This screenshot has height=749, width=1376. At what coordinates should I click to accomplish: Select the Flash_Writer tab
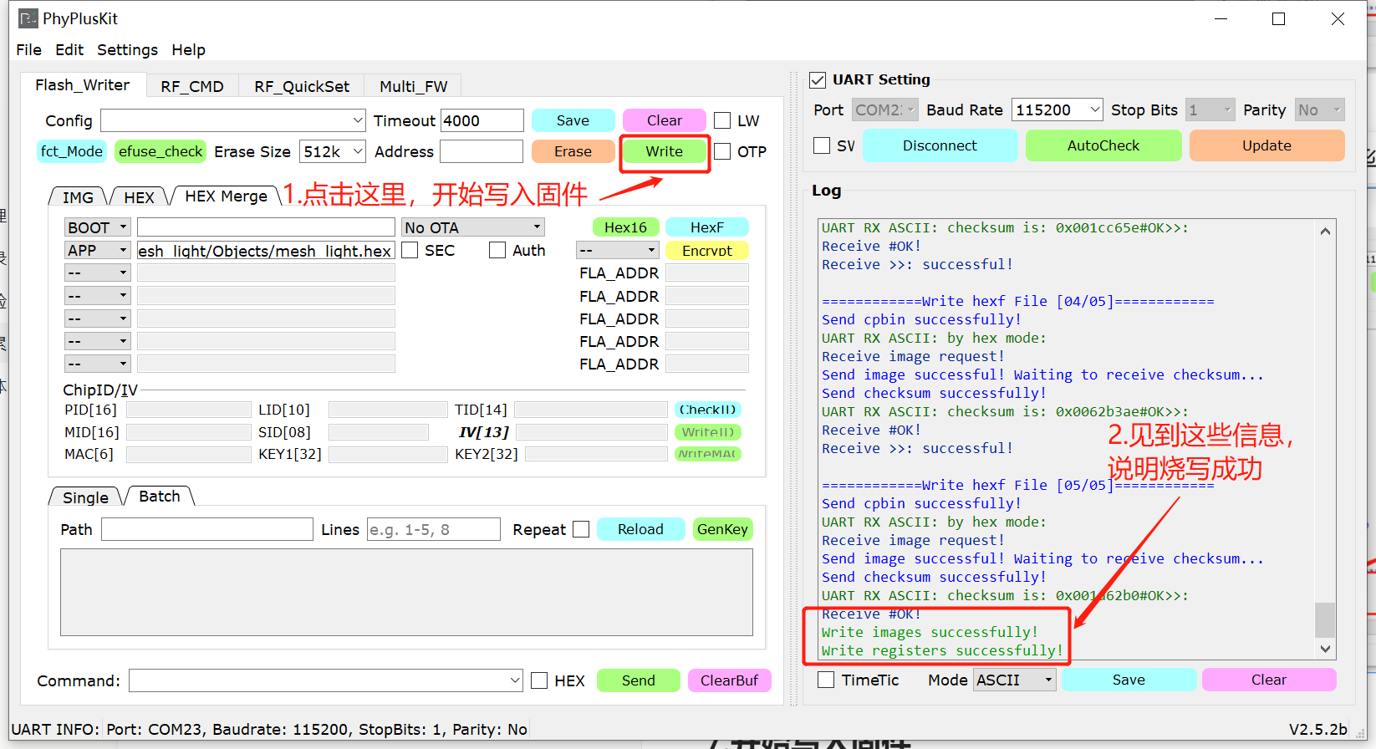[83, 84]
